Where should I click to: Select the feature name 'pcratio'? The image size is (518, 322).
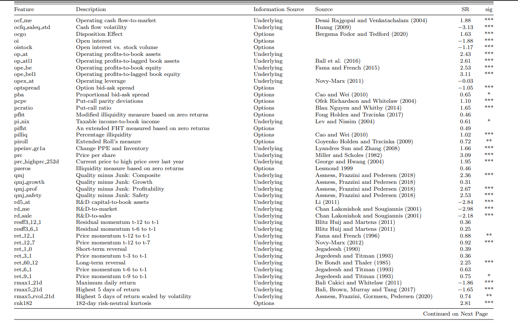click(23, 108)
